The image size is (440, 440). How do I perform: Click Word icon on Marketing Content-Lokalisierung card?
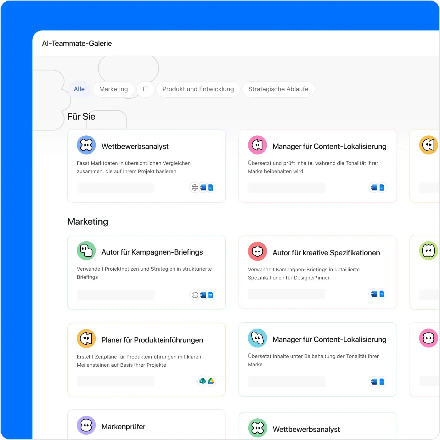374,382
